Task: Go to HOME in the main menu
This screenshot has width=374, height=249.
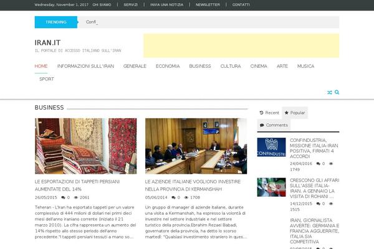Action: tap(41, 66)
